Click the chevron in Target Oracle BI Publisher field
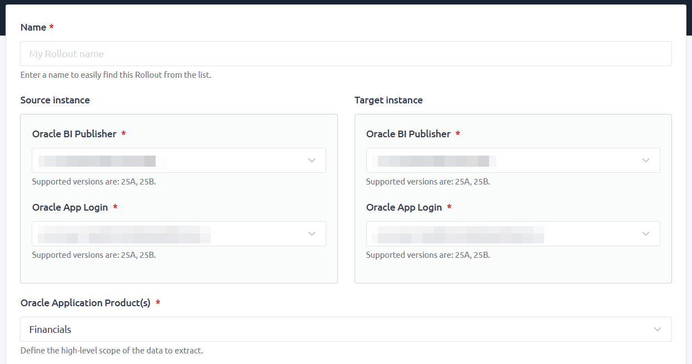The height and width of the screenshot is (364, 692). 646,161
